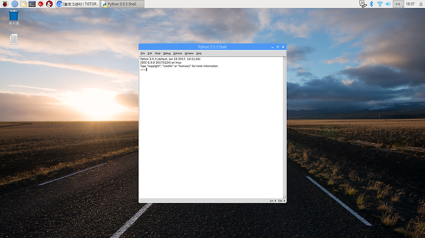Open the Help menu
The height and width of the screenshot is (238, 425).
click(199, 54)
